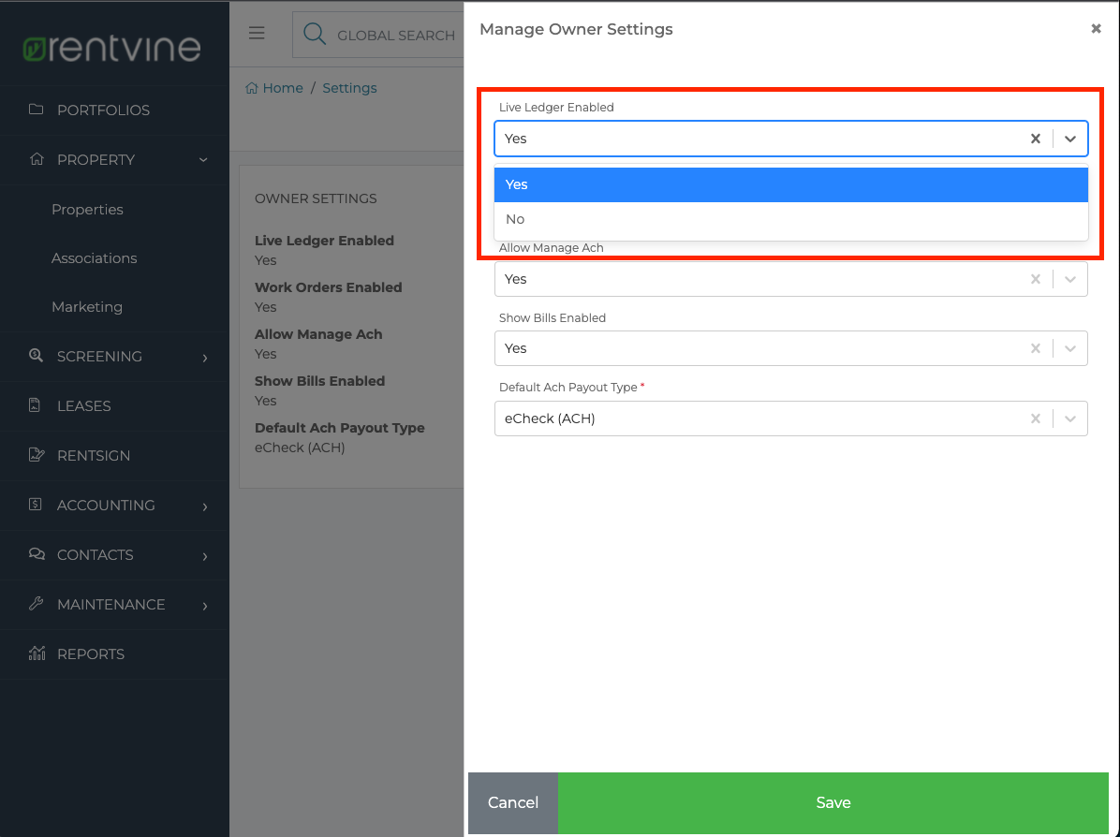Click the Contacts chat bubbles icon

click(37, 553)
